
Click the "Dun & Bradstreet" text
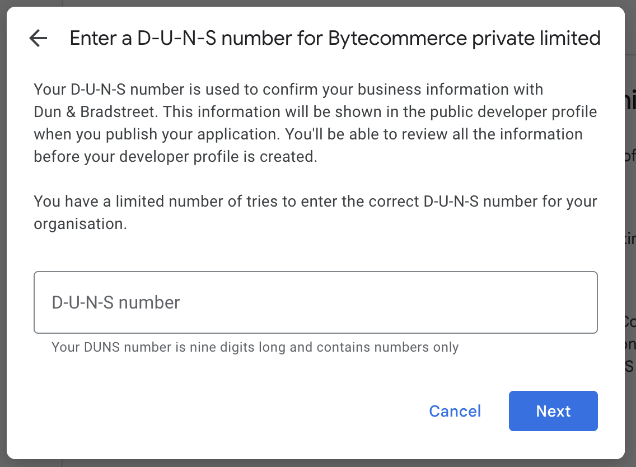pyautogui.click(x=94, y=111)
